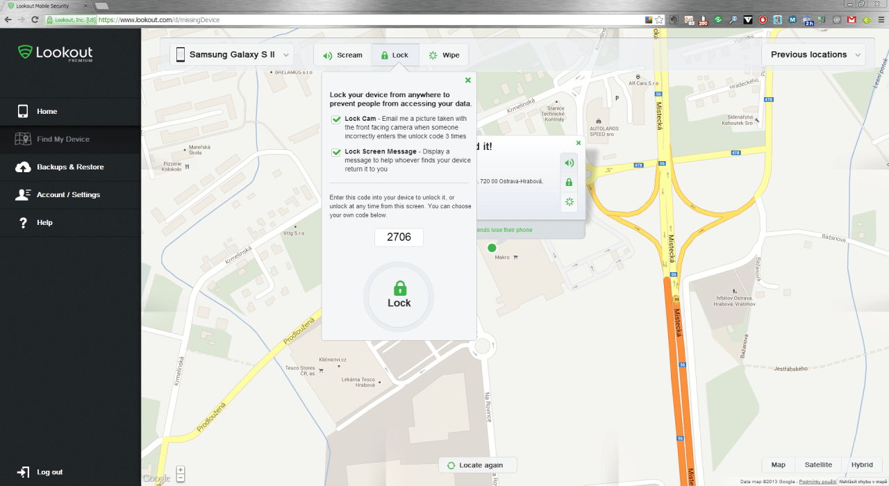Close the device location popup
The image size is (889, 486).
coord(579,143)
